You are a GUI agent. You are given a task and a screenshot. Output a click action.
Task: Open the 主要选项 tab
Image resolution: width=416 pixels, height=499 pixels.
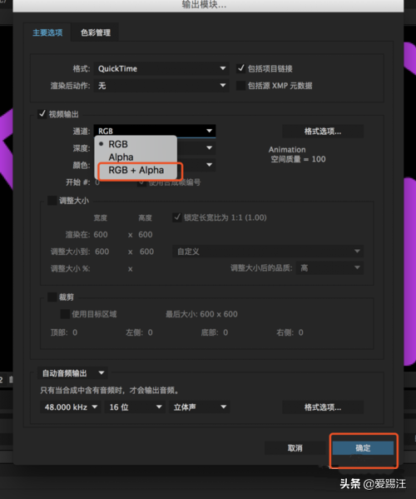click(x=47, y=32)
